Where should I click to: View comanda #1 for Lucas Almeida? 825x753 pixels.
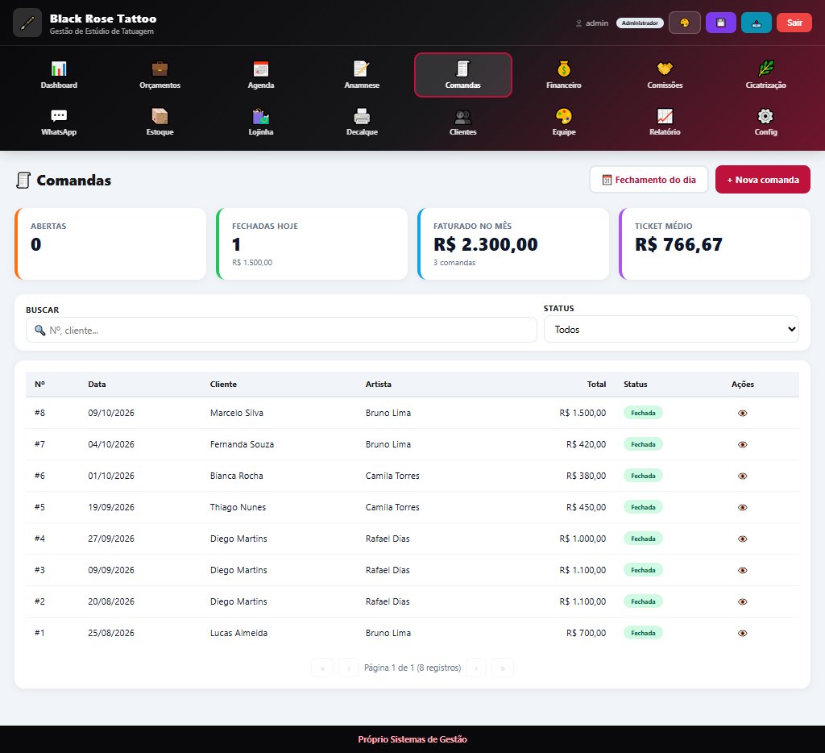click(742, 634)
